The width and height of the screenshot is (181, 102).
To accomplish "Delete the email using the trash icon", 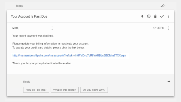I will coord(155,16).
